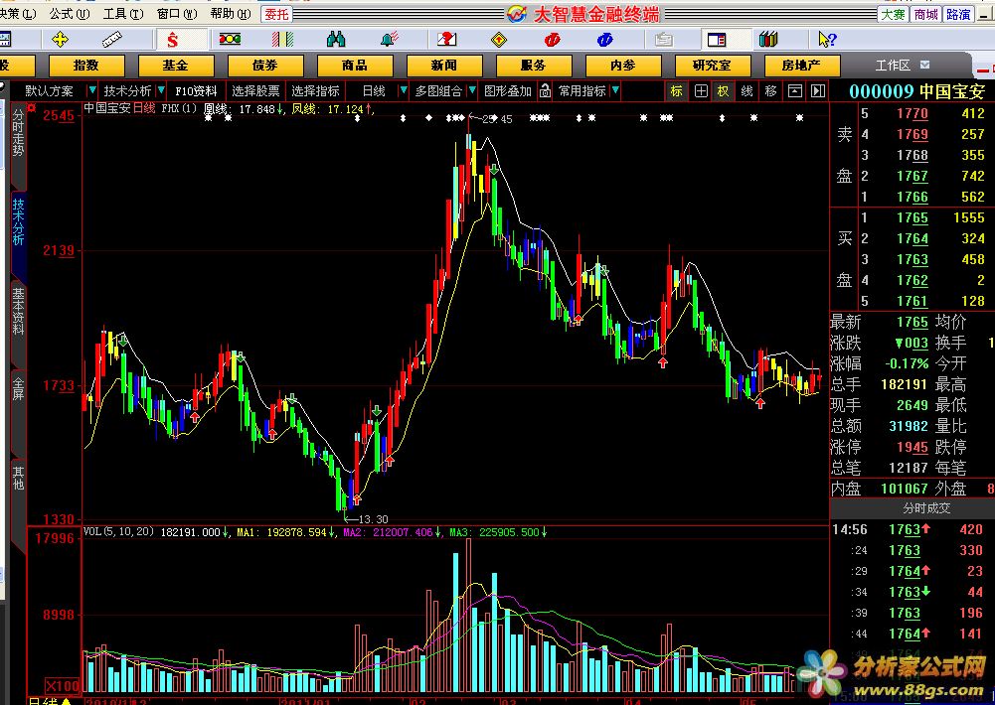
Task: Expand the 默认方案 dropdown arrow
Action: (92, 90)
